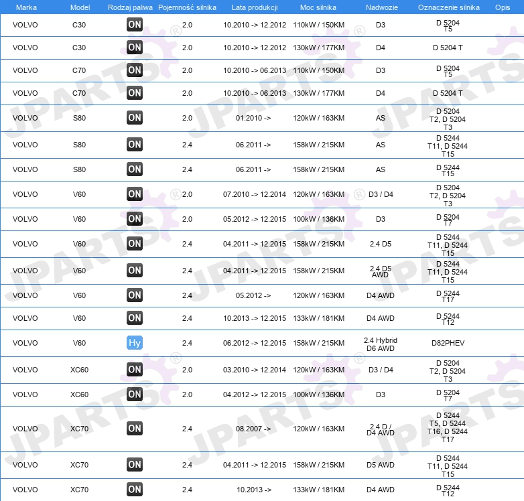
Task: Select the ON badge in the V60 07.2010 row
Action: pyautogui.click(x=135, y=194)
